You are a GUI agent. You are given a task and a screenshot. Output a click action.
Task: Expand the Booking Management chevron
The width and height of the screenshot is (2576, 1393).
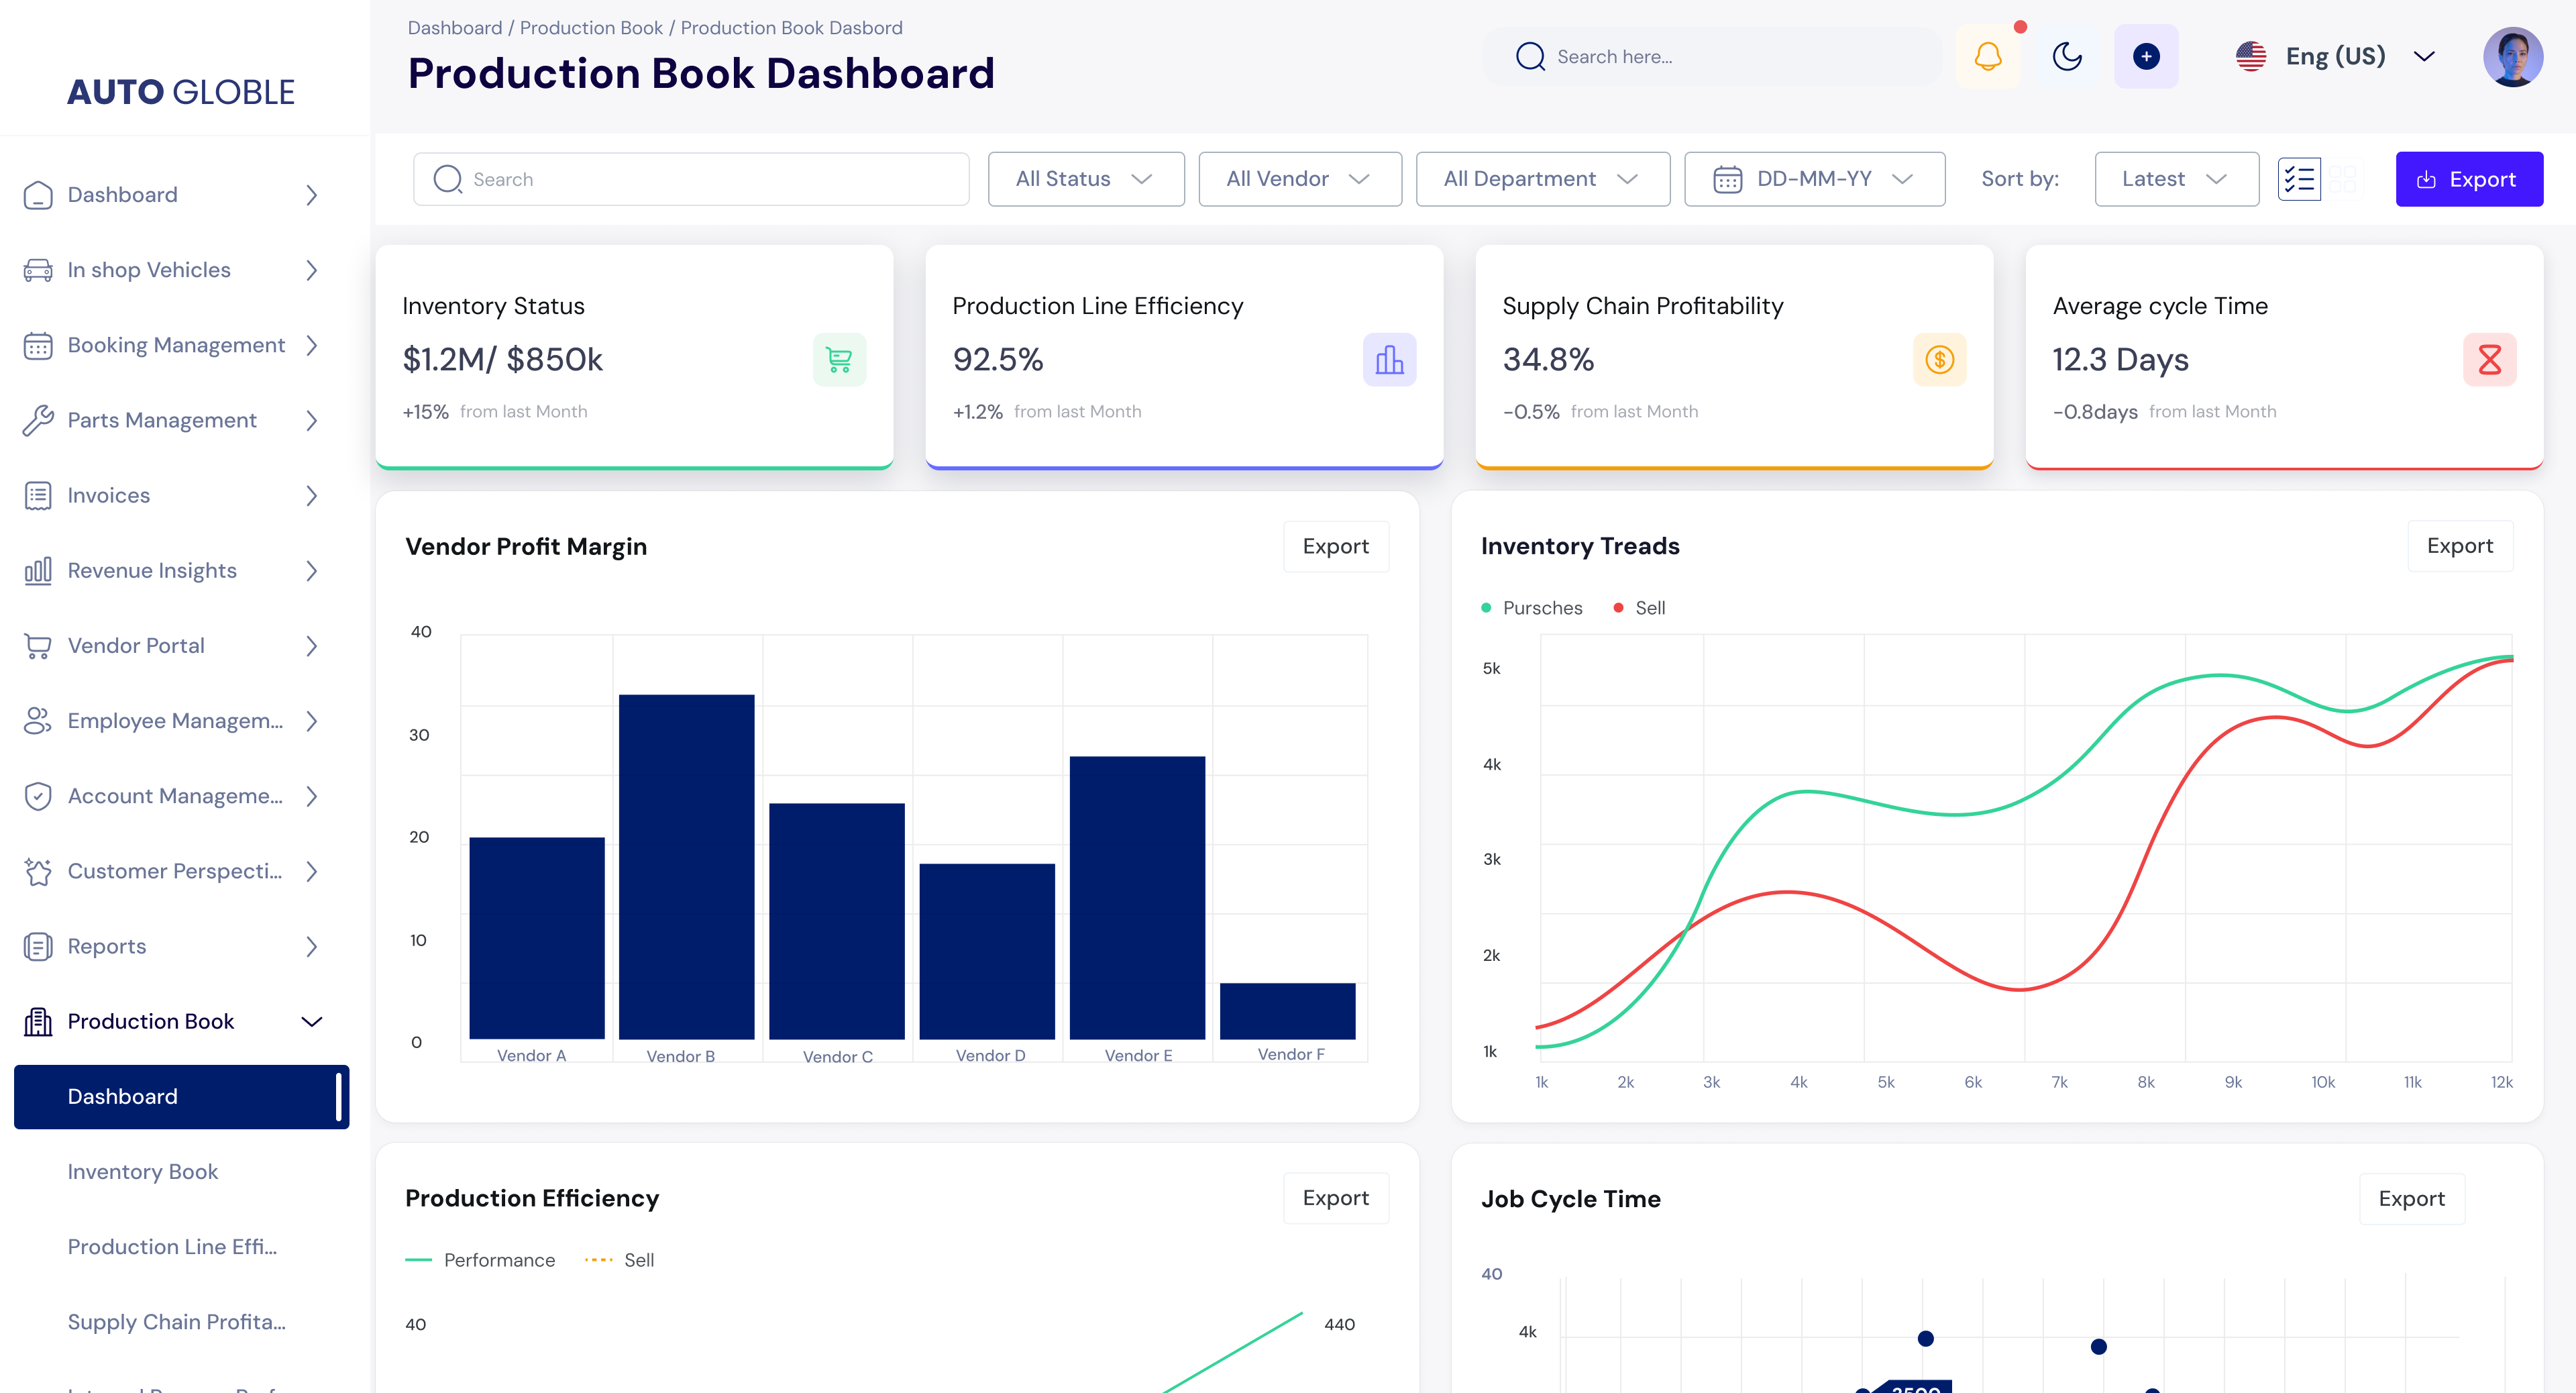click(312, 346)
